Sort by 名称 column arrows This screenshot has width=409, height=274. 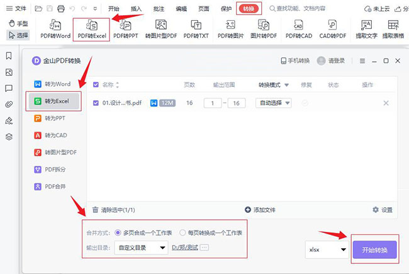click(x=118, y=84)
